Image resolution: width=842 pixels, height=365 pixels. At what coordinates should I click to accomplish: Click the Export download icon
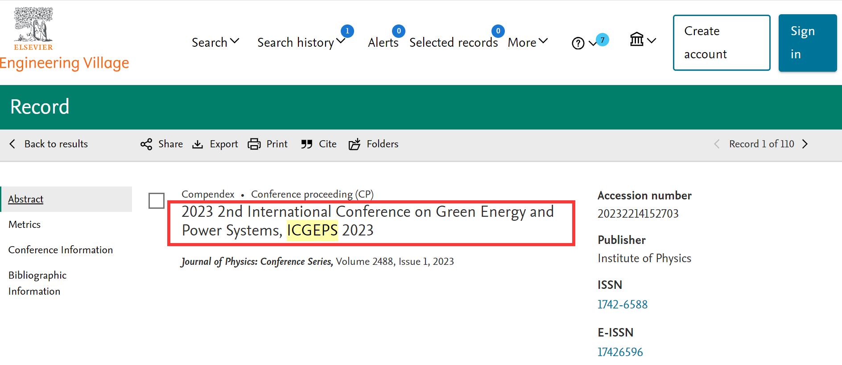198,144
